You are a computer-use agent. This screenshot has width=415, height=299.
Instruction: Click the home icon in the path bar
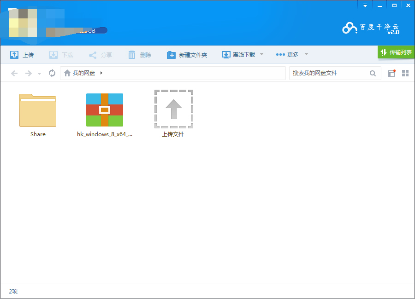pos(67,73)
